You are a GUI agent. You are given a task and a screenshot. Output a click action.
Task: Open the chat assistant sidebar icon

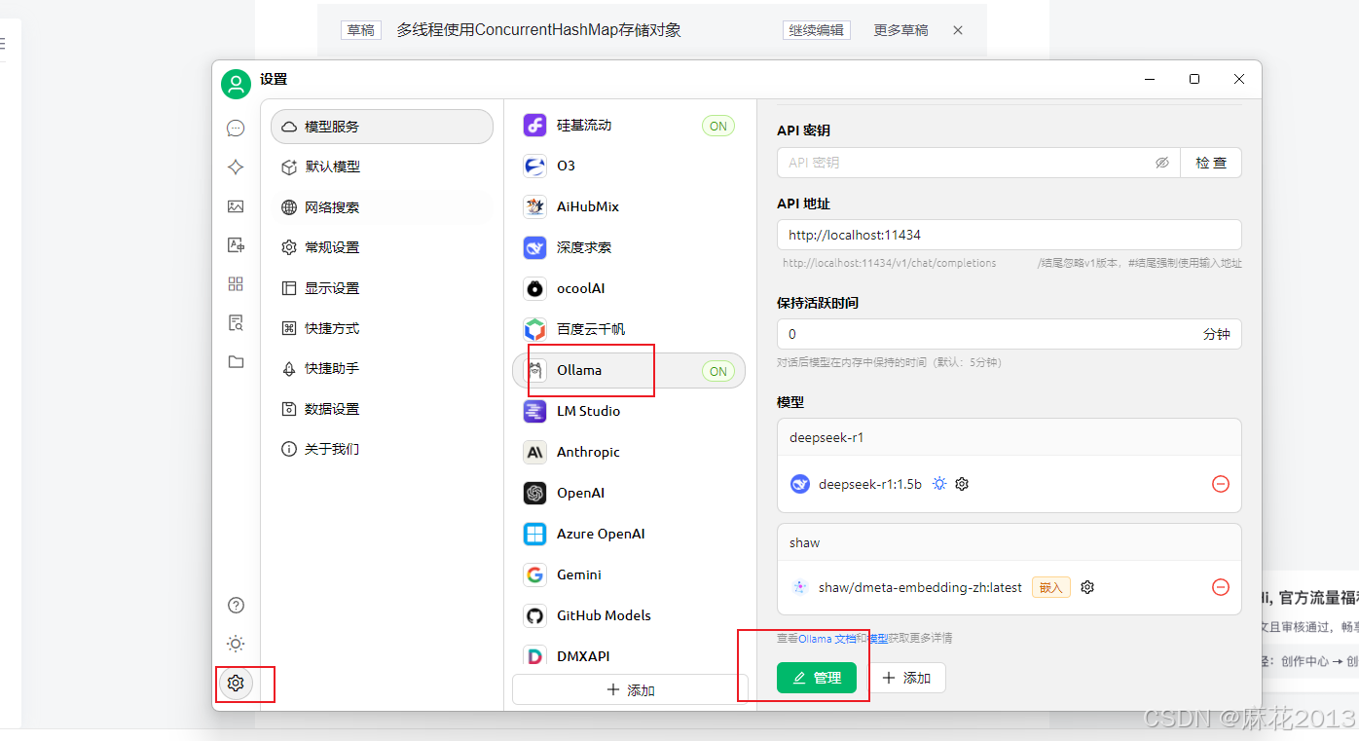pyautogui.click(x=236, y=128)
